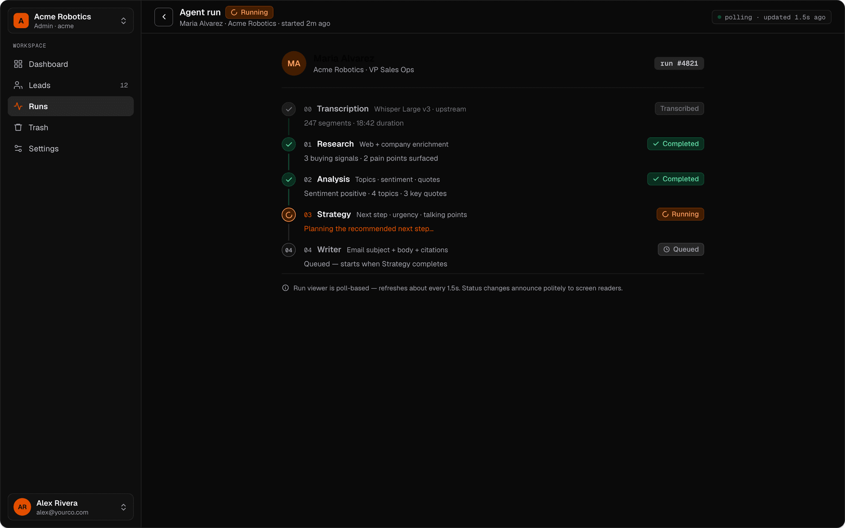Click the back arrow button
Screen dimensions: 845x528
[164, 17]
